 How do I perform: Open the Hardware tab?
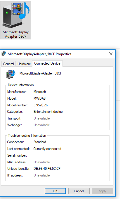click(24, 64)
